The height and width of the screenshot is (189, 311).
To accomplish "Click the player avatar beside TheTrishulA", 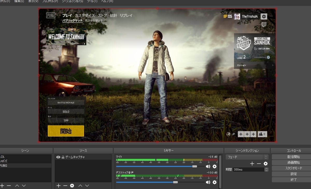I will 237,16.
